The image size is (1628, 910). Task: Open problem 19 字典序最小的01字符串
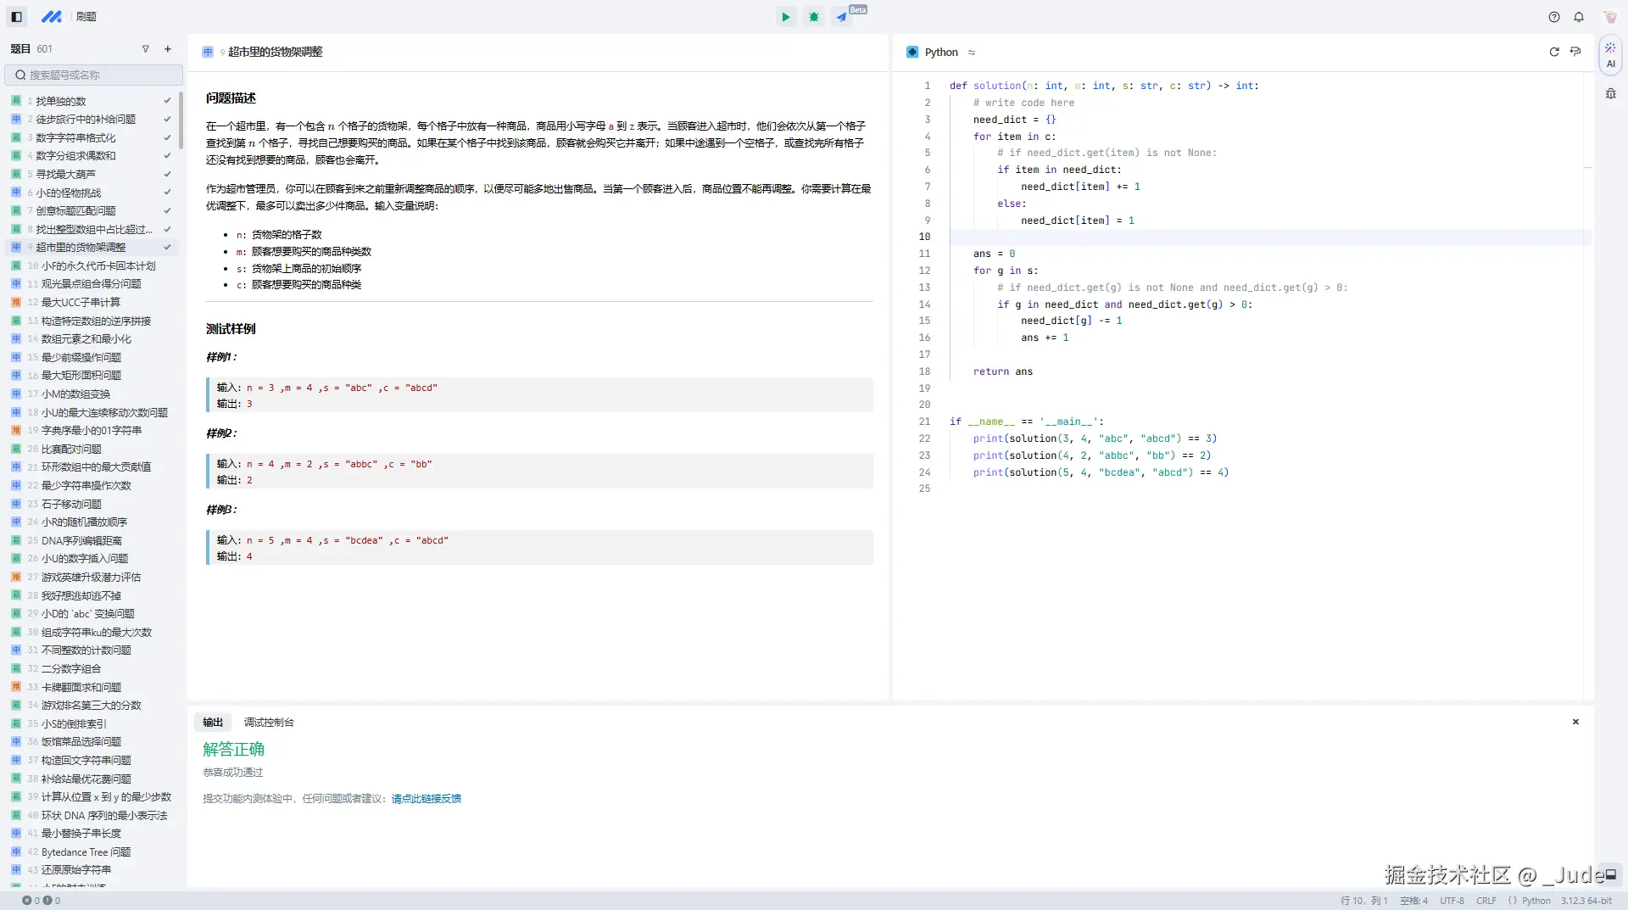click(92, 431)
